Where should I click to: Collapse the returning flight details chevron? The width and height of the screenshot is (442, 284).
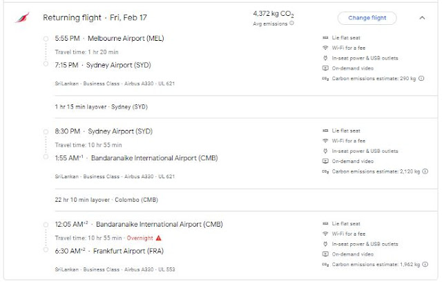pyautogui.click(x=422, y=18)
